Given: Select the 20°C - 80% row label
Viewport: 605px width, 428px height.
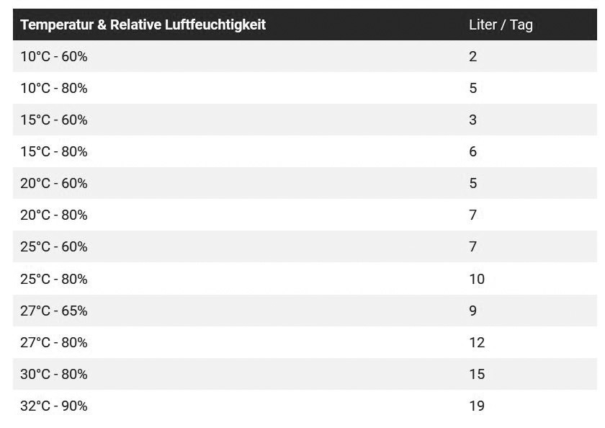Looking at the screenshot, I should tap(53, 215).
